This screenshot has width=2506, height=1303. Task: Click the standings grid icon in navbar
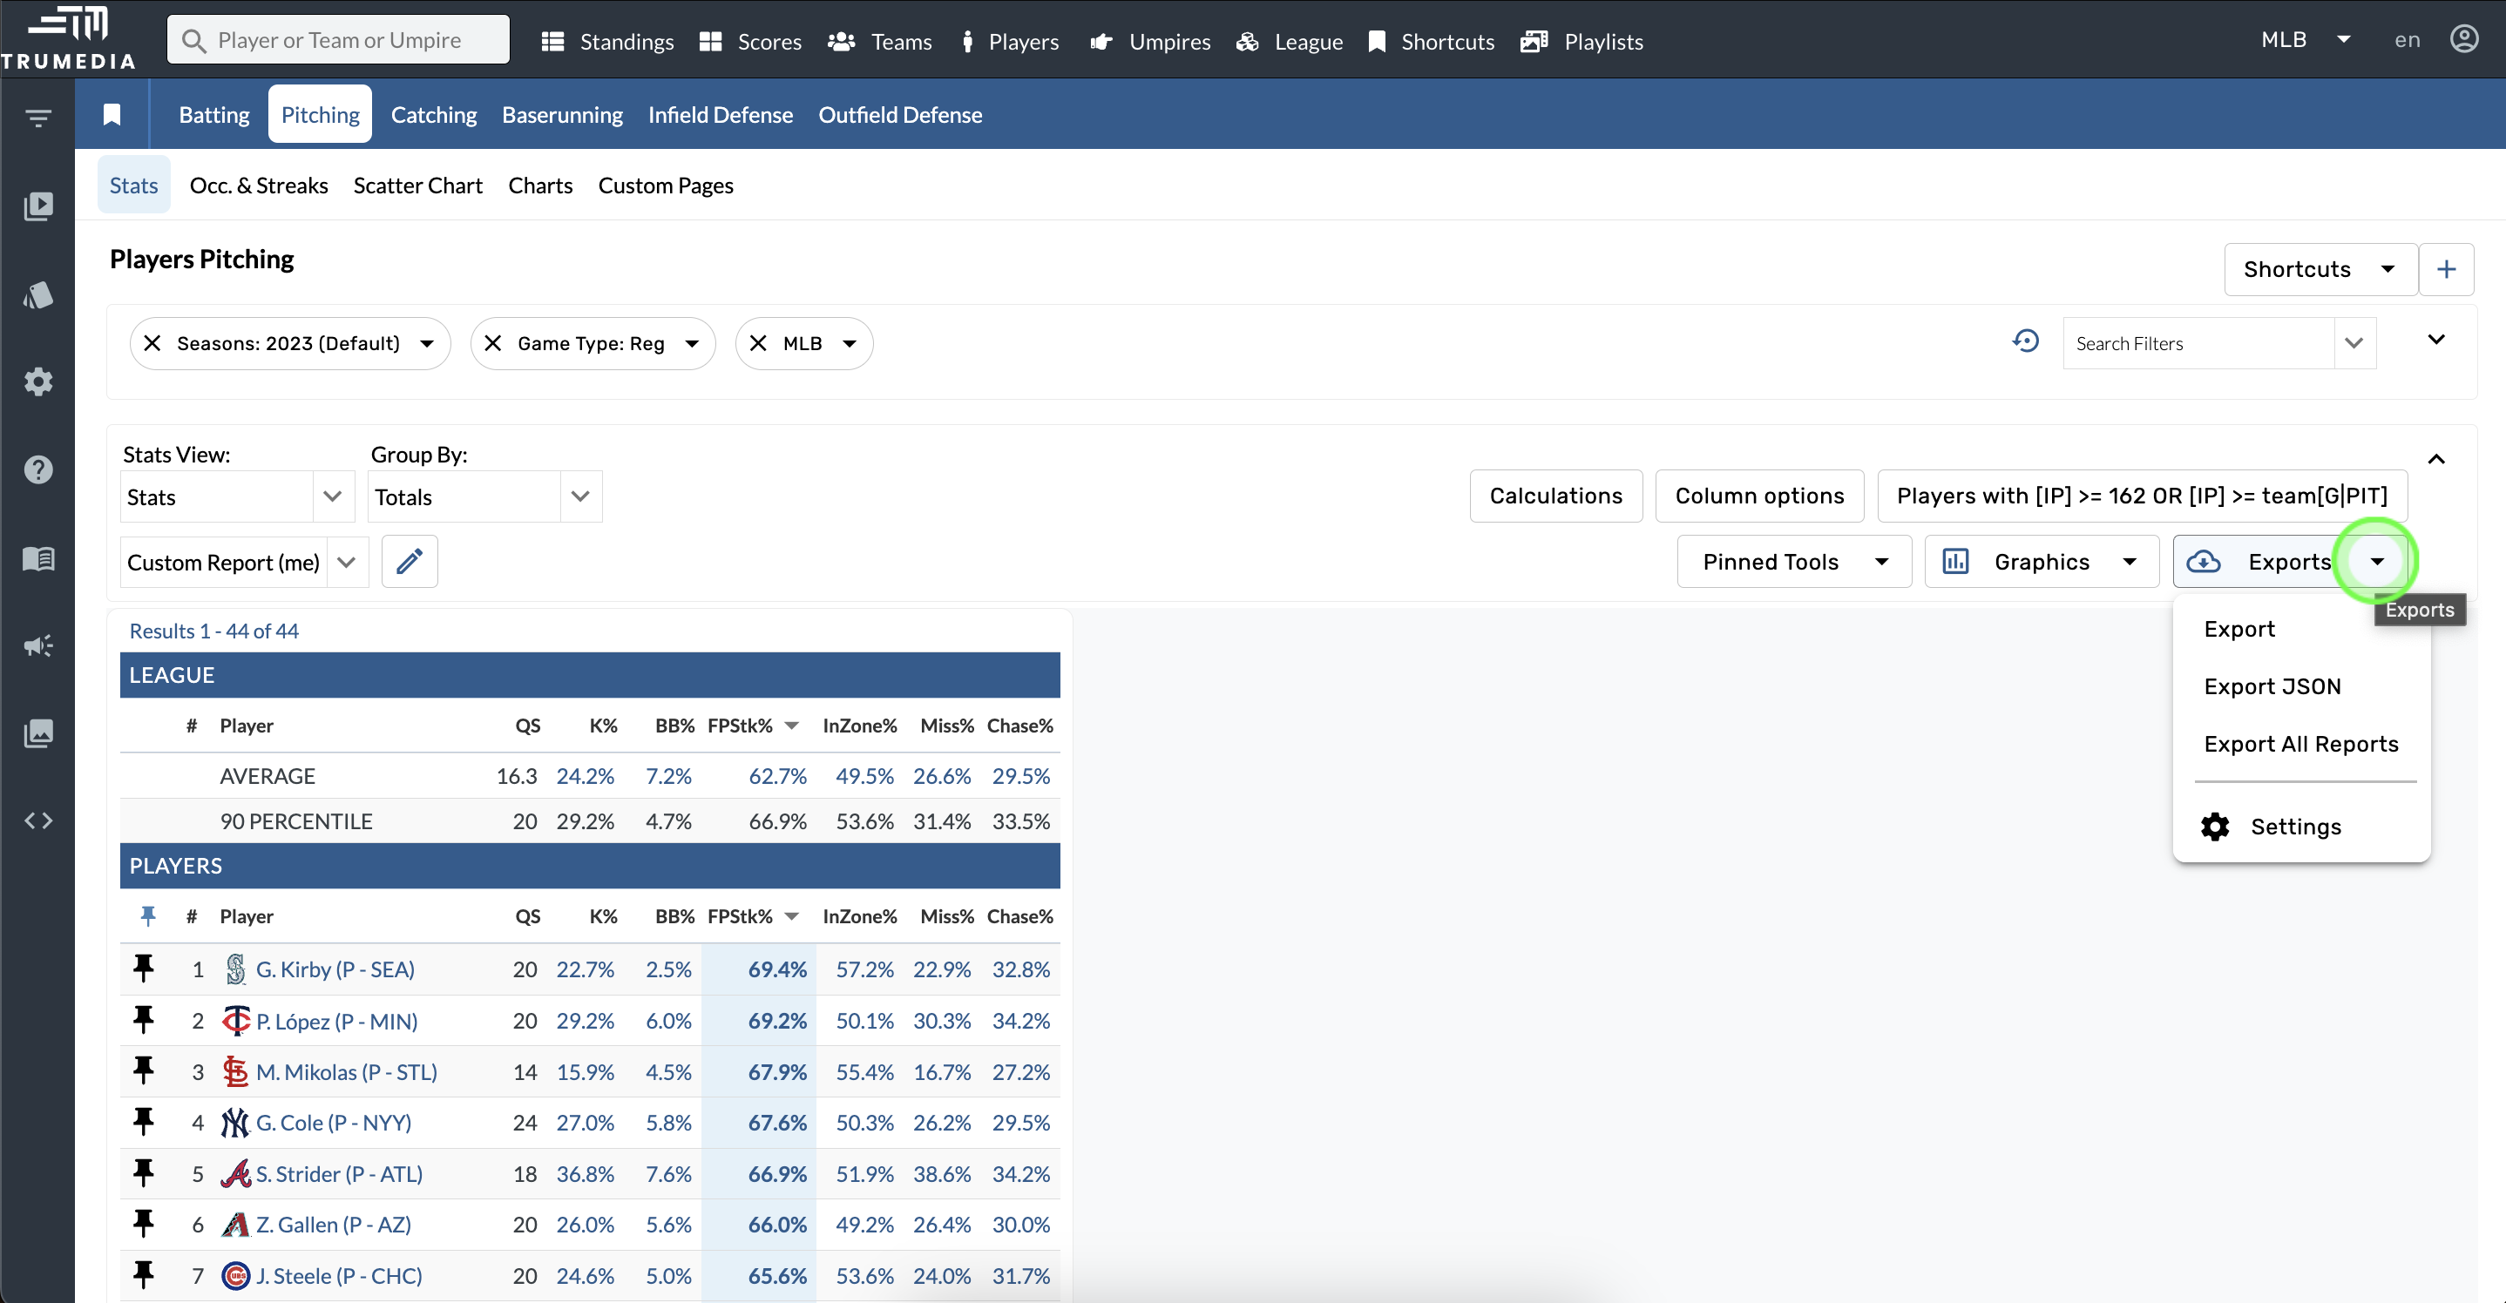pyautogui.click(x=555, y=42)
